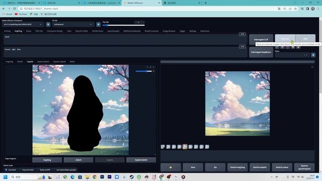The width and height of the screenshot is (322, 181).
Task: Select the Batch sub-tab
Action: pyautogui.click(x=72, y=61)
